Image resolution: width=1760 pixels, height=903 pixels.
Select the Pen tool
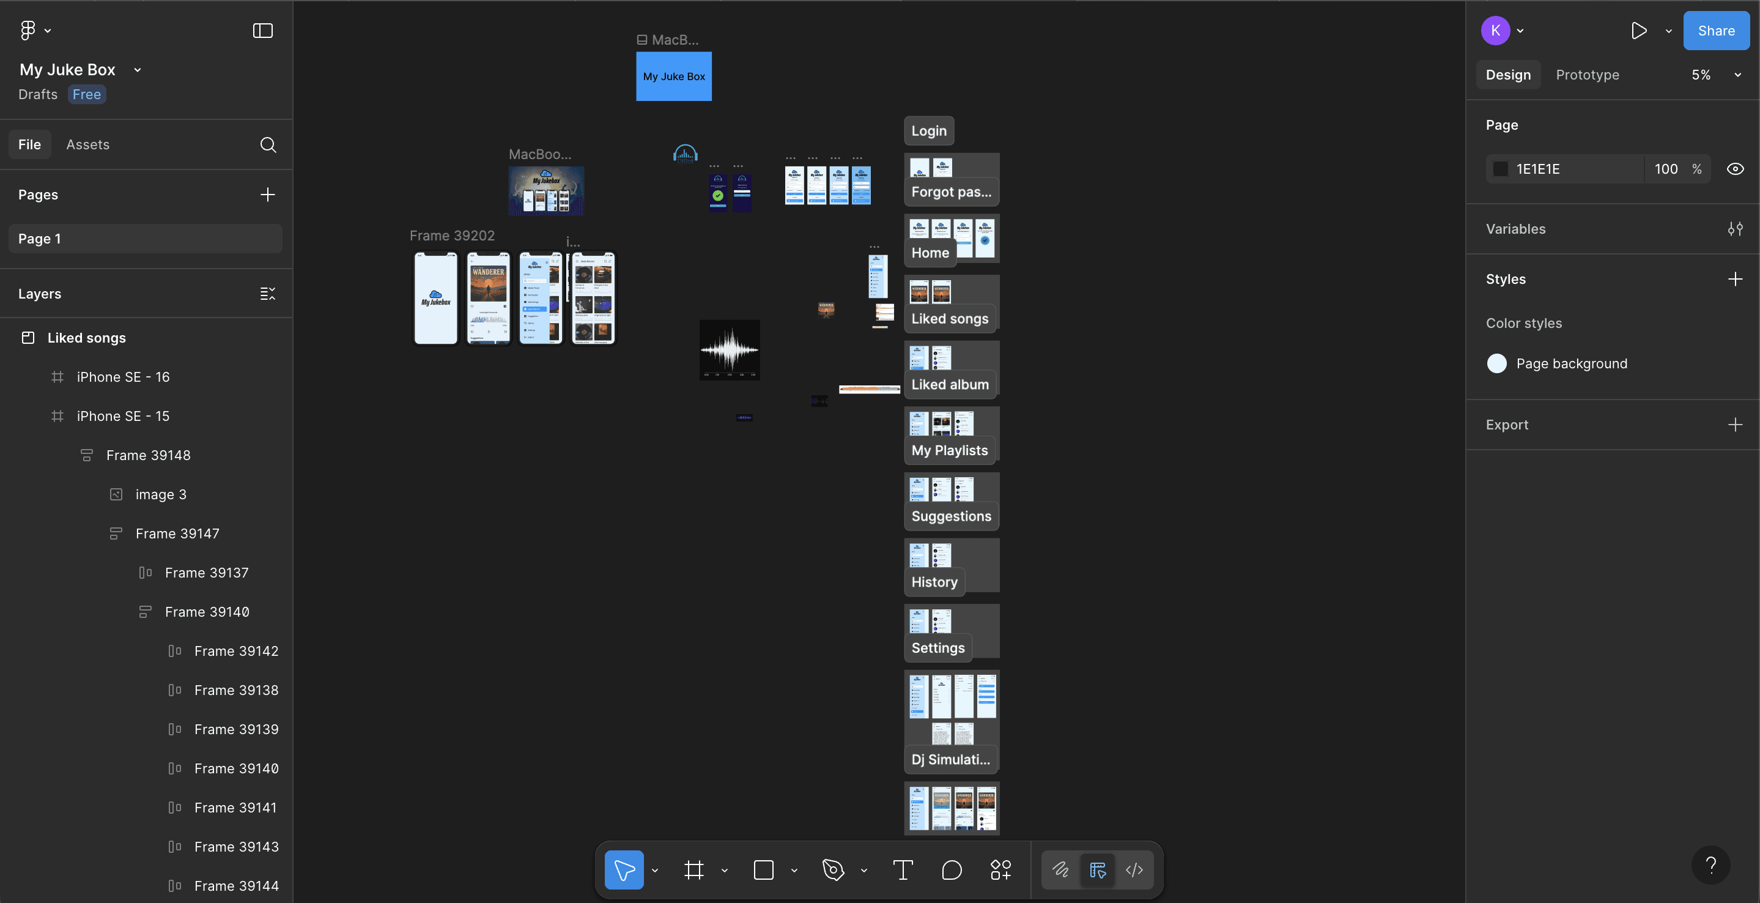[x=833, y=869]
